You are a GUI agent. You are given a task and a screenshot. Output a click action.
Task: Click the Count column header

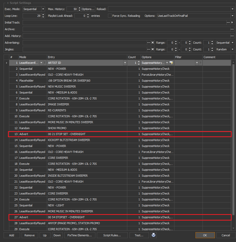134,57
